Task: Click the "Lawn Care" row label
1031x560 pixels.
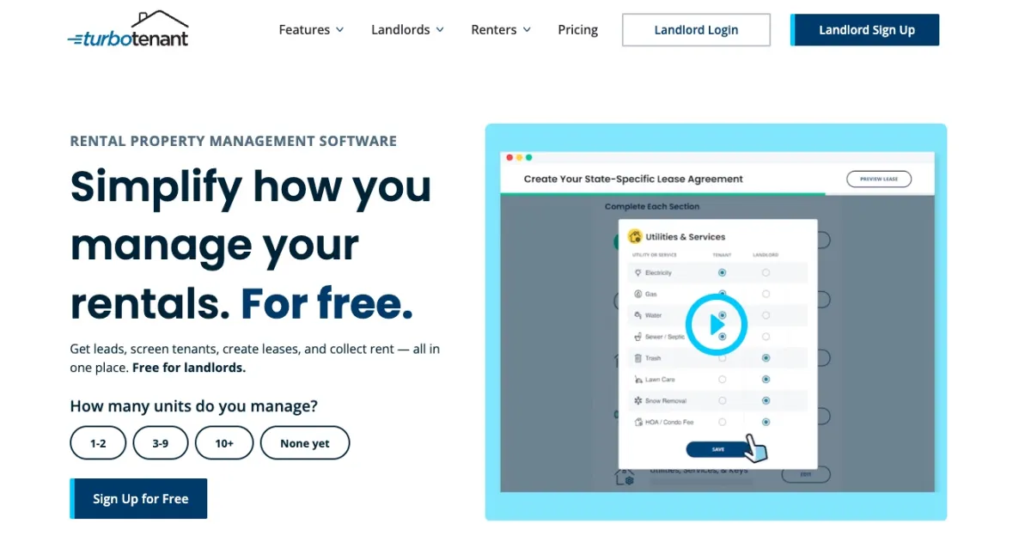Action: 660,380
